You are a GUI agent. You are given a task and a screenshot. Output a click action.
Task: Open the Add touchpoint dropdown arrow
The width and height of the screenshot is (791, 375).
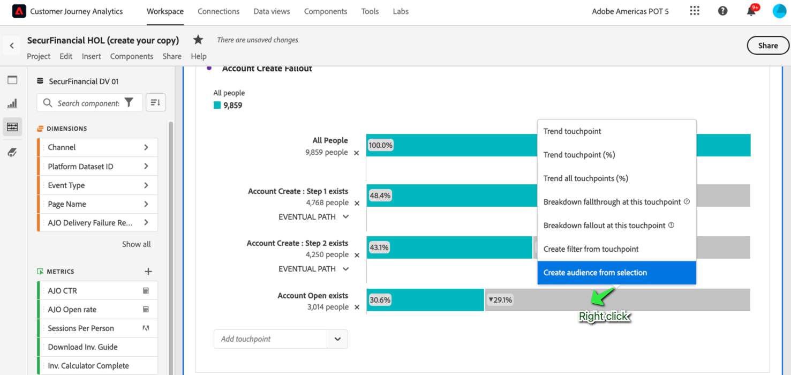pyautogui.click(x=337, y=339)
